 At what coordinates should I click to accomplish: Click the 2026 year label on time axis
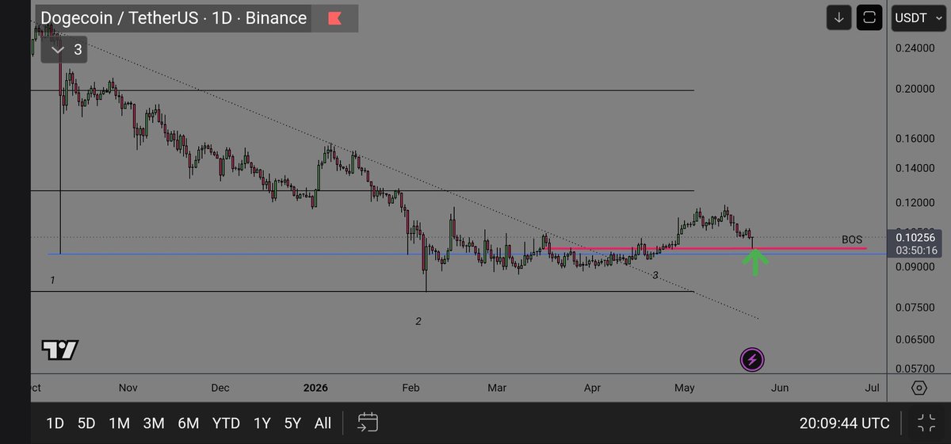click(315, 388)
